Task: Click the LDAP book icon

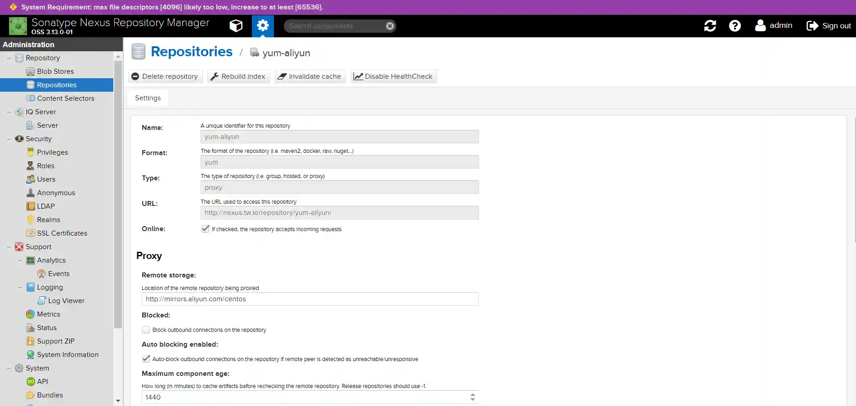Action: coord(31,206)
